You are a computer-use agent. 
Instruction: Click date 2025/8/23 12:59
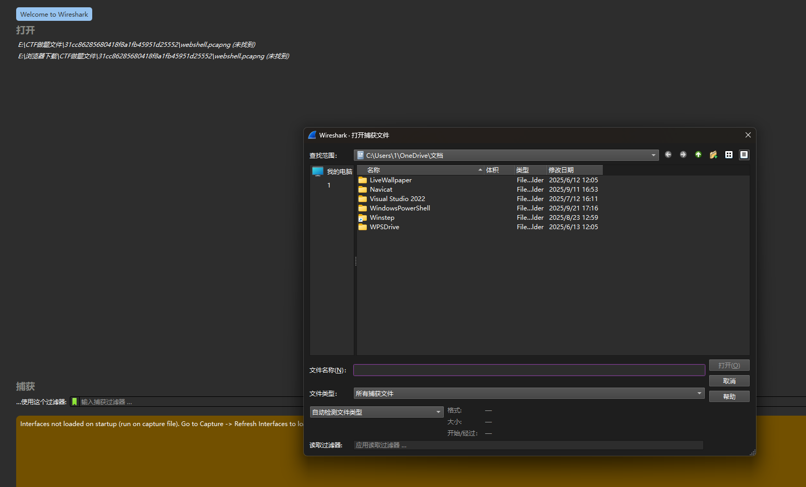[x=574, y=218]
